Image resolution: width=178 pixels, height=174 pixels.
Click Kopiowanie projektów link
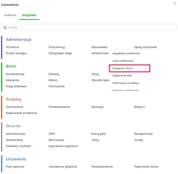tap(21, 113)
